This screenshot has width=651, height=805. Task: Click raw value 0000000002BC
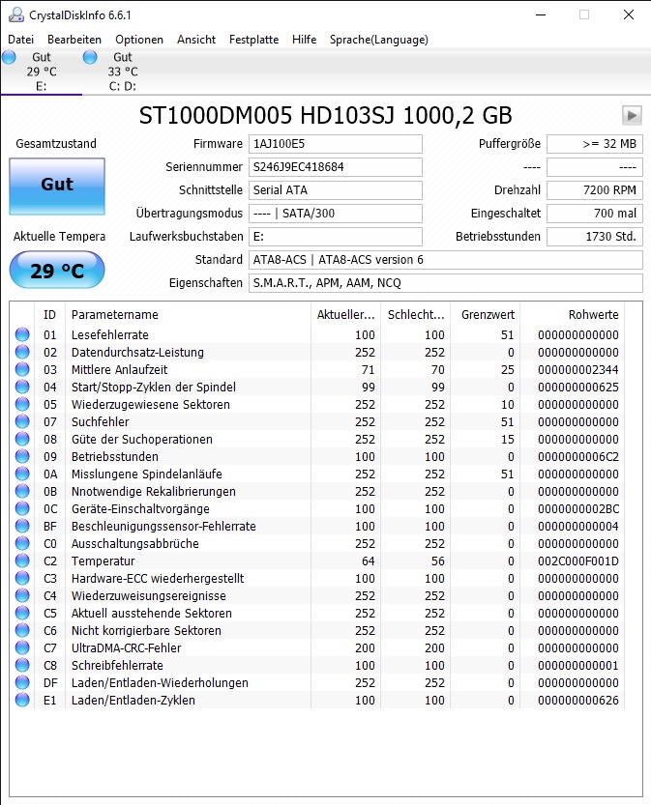click(578, 508)
